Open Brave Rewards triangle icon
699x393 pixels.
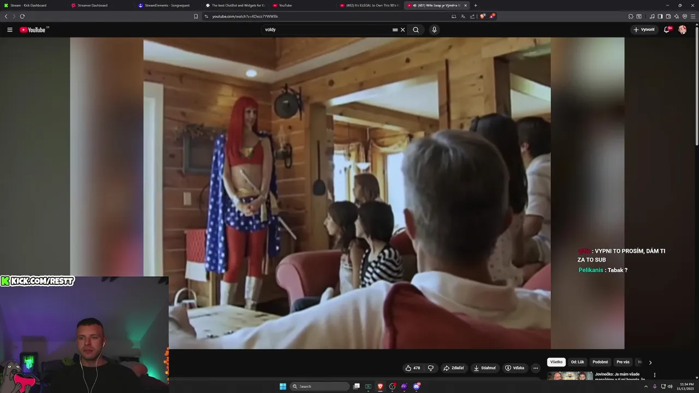pyautogui.click(x=492, y=16)
